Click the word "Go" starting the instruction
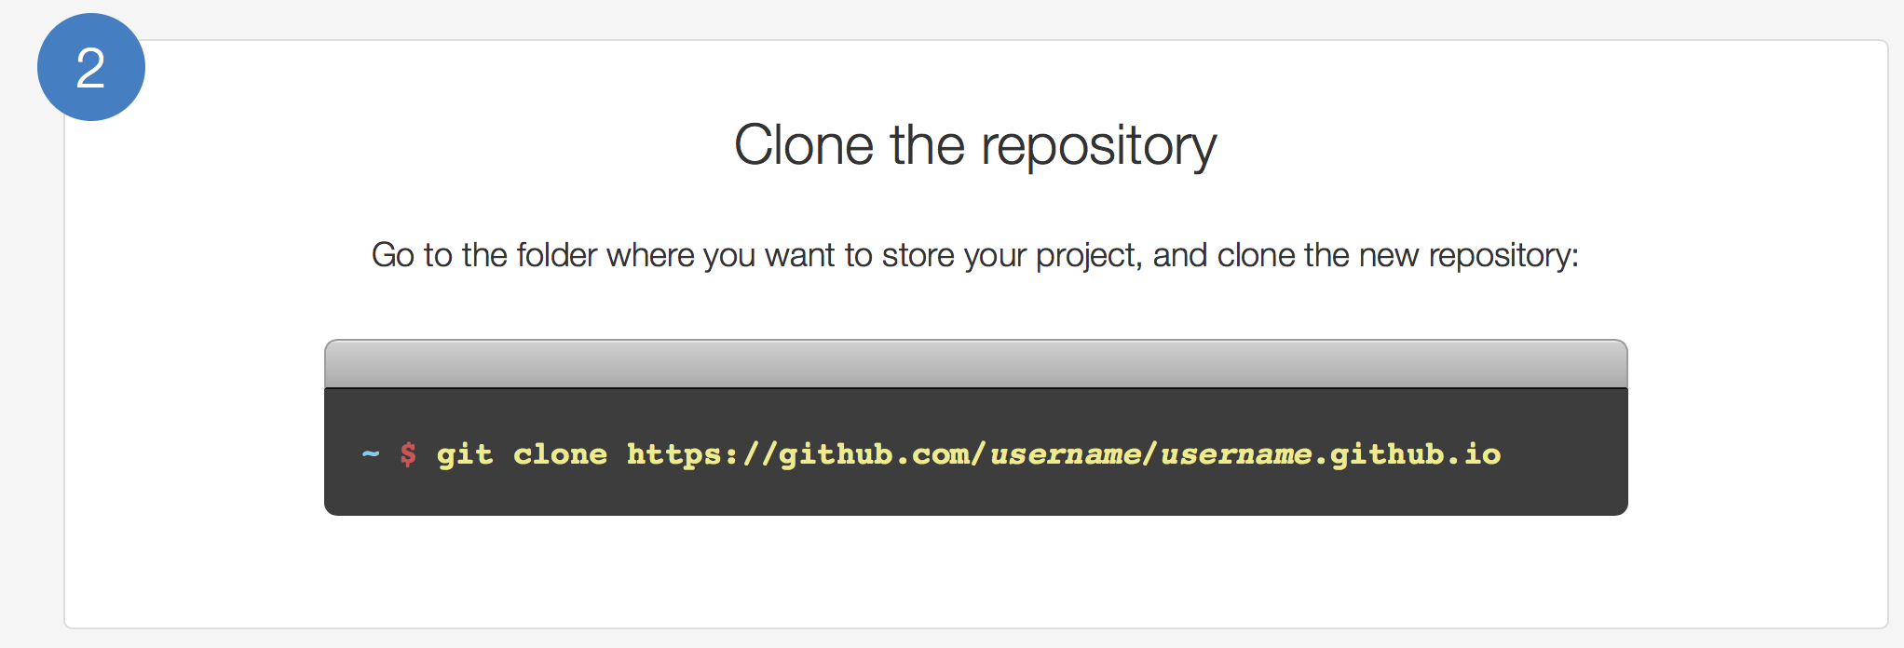Viewport: 1904px width, 648px height. click(x=392, y=255)
